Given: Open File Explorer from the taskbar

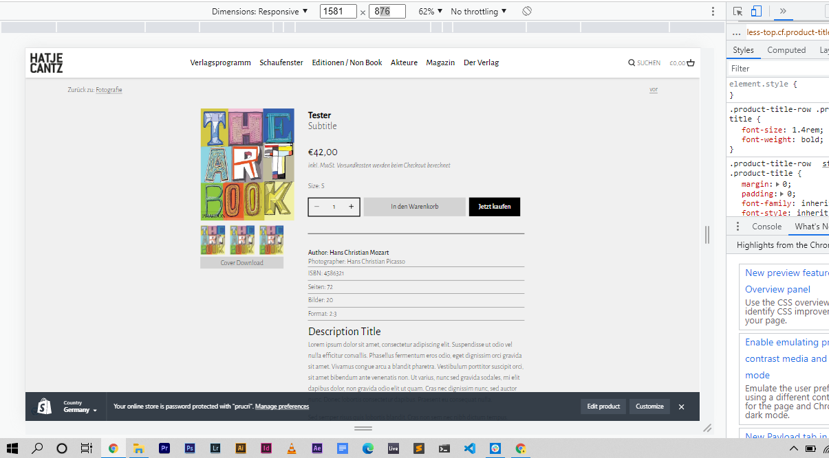Looking at the screenshot, I should (x=138, y=448).
